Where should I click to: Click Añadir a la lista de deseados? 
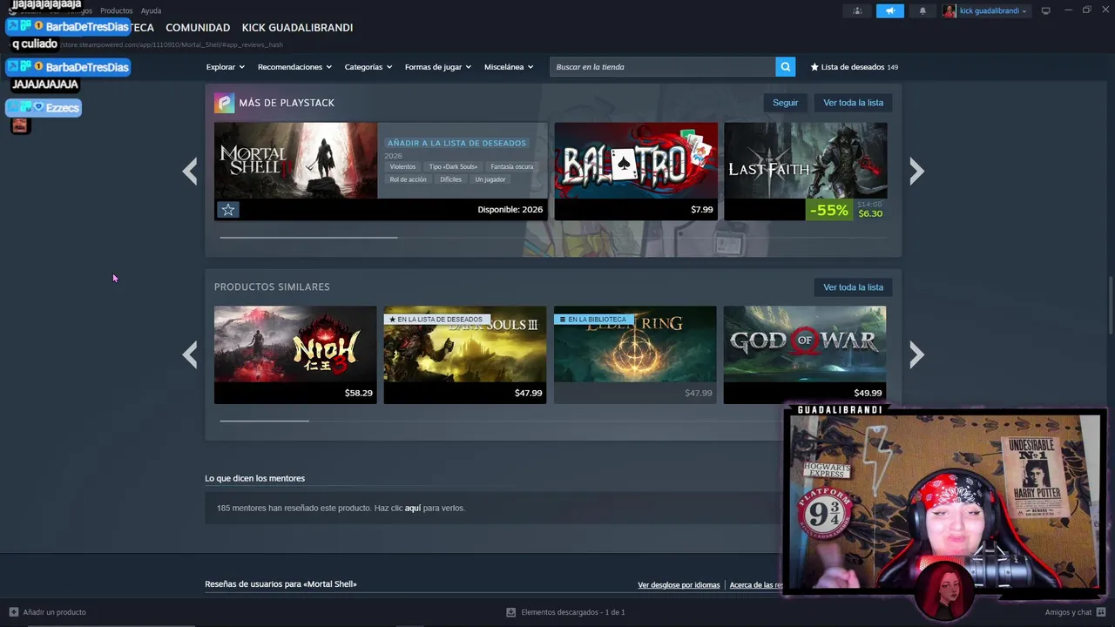[x=456, y=143]
